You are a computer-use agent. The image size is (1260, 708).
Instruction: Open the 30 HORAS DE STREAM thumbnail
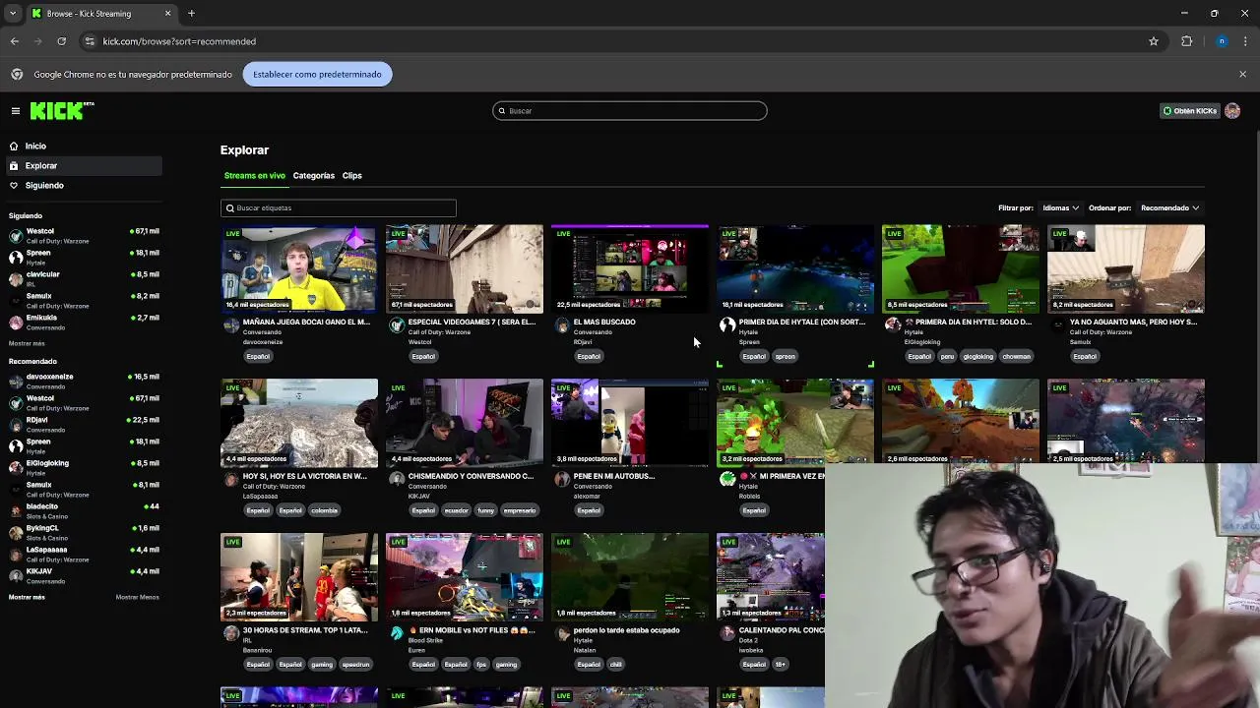tap(299, 577)
